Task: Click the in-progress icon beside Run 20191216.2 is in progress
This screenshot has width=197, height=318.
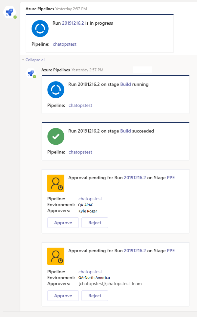Action: [40, 29]
